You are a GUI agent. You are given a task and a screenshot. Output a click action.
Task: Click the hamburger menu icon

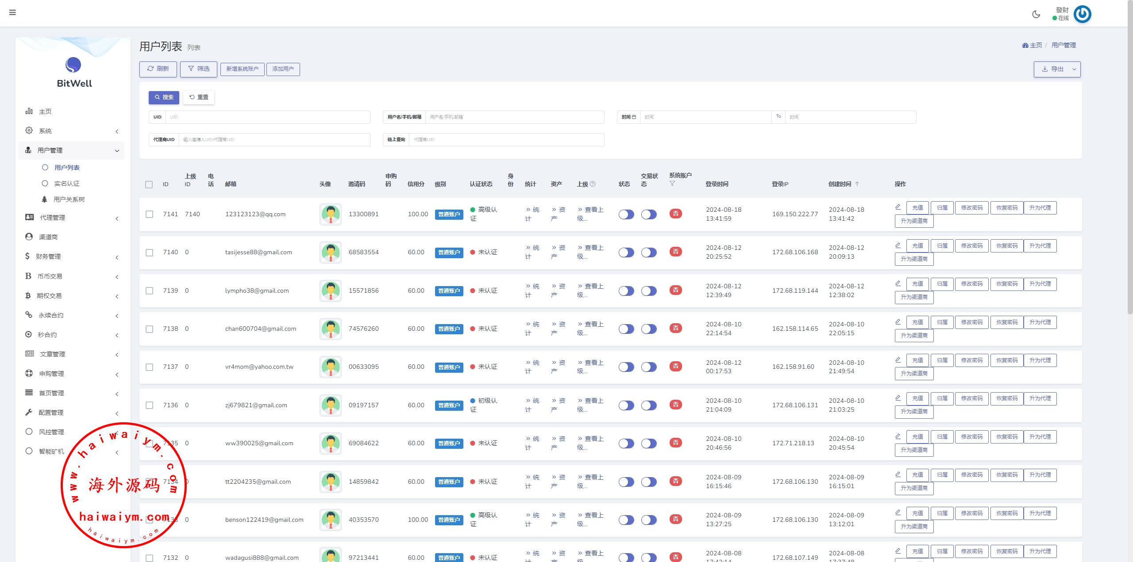click(x=12, y=12)
